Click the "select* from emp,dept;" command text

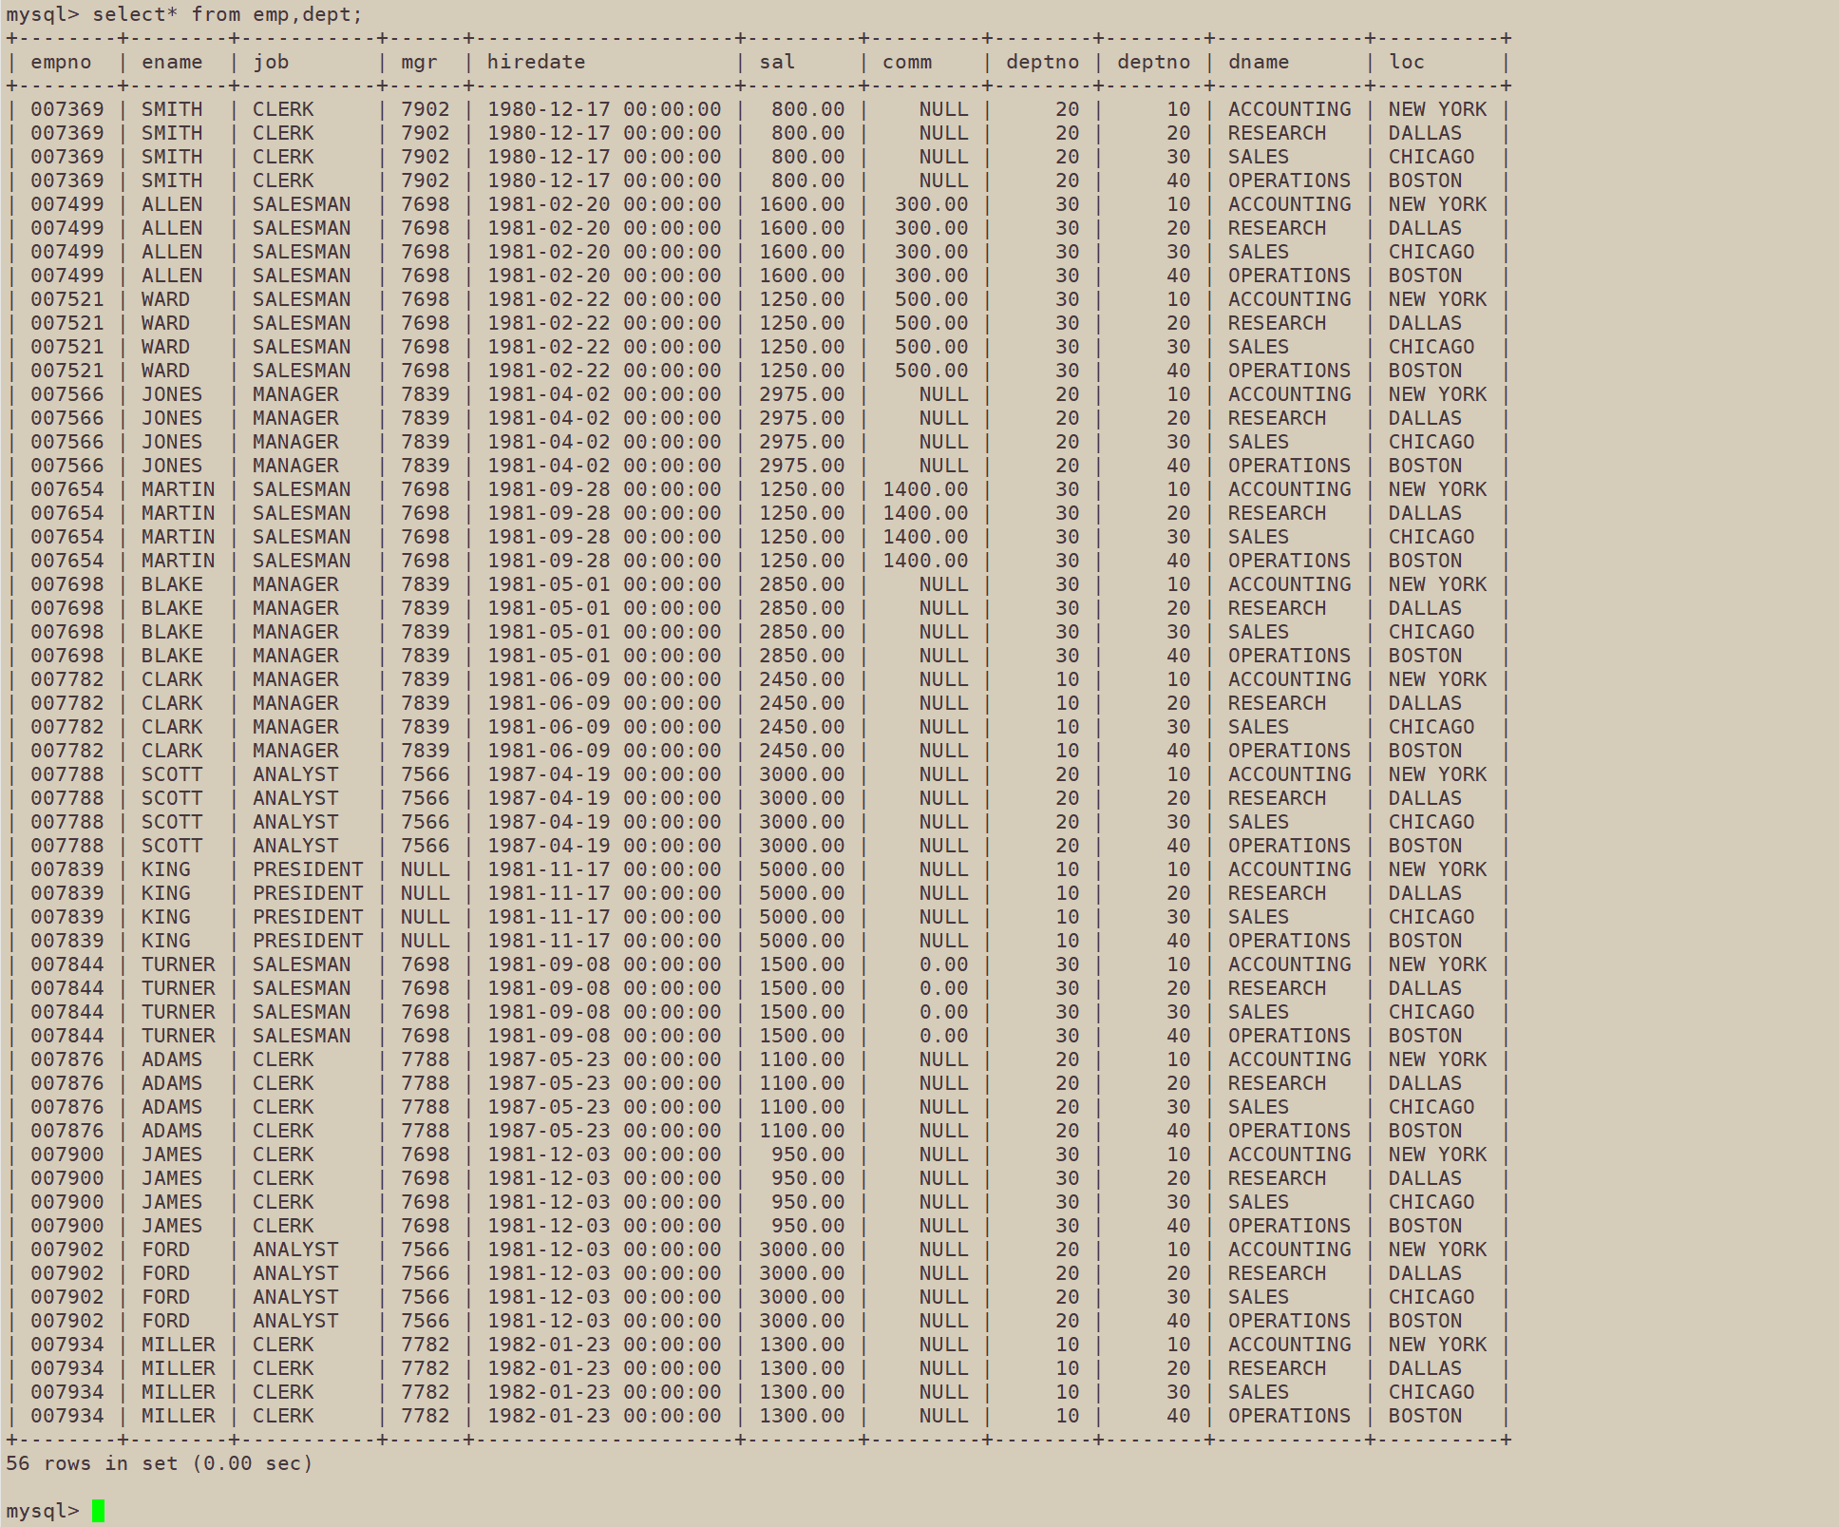[x=227, y=14]
